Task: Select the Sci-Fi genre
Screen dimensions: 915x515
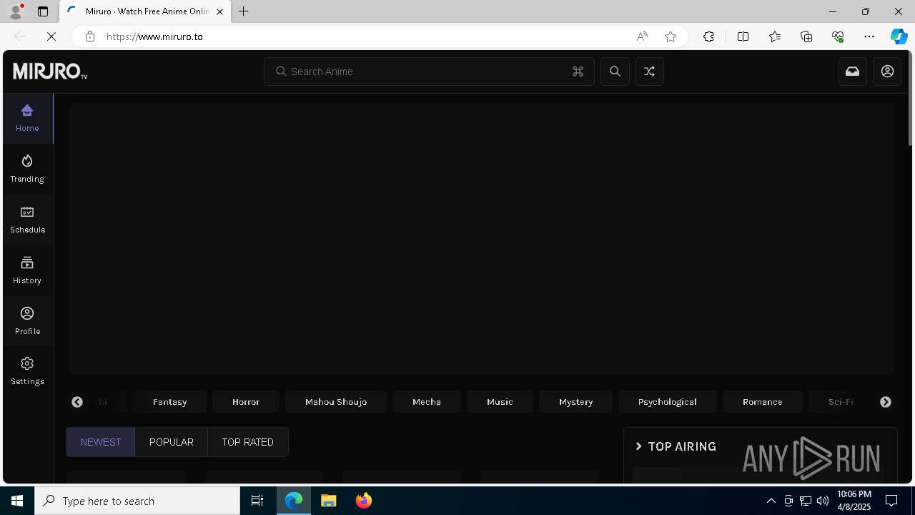Action: [841, 402]
